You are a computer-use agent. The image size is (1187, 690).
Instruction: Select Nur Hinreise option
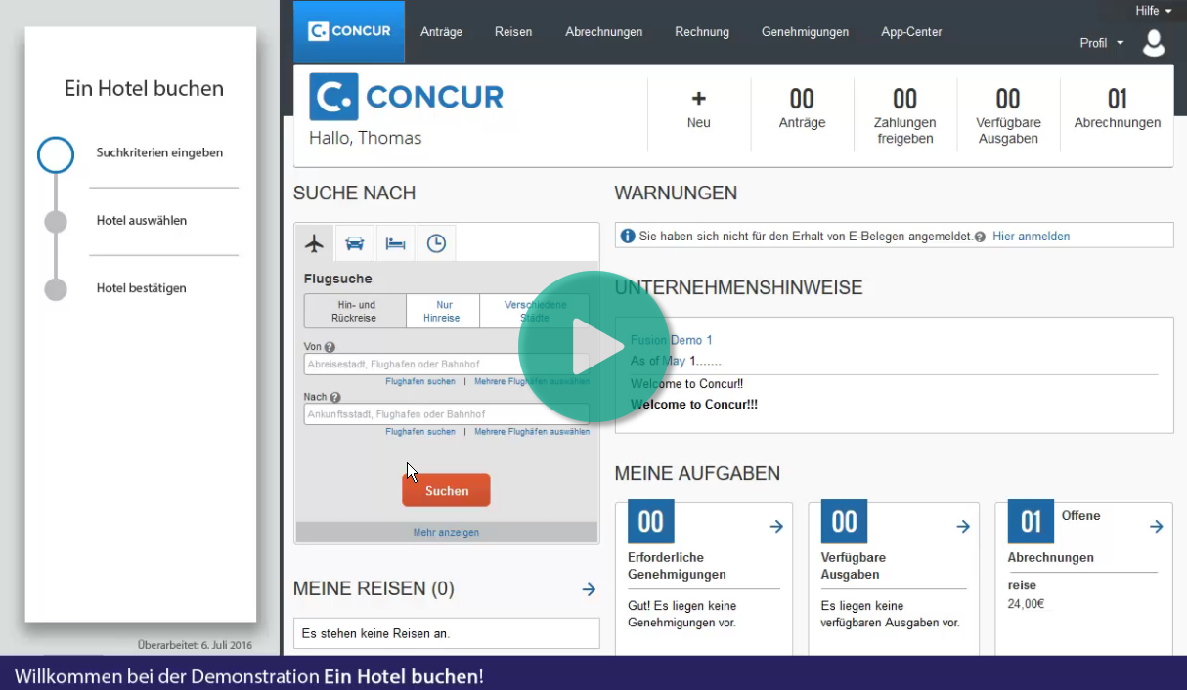[442, 311]
